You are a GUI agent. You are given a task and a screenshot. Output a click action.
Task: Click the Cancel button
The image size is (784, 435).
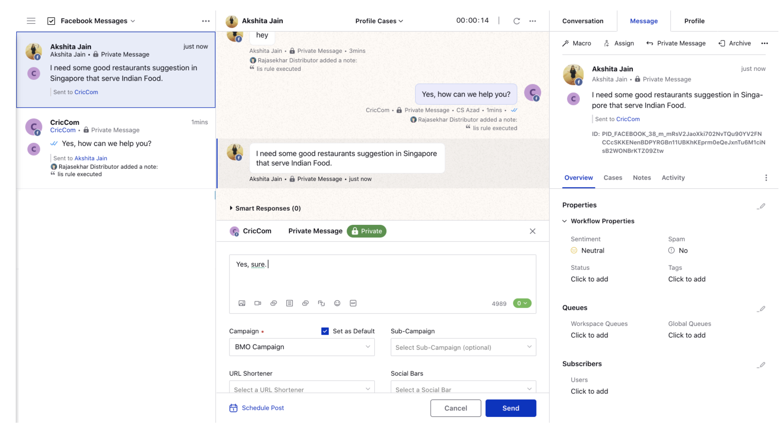(x=455, y=408)
